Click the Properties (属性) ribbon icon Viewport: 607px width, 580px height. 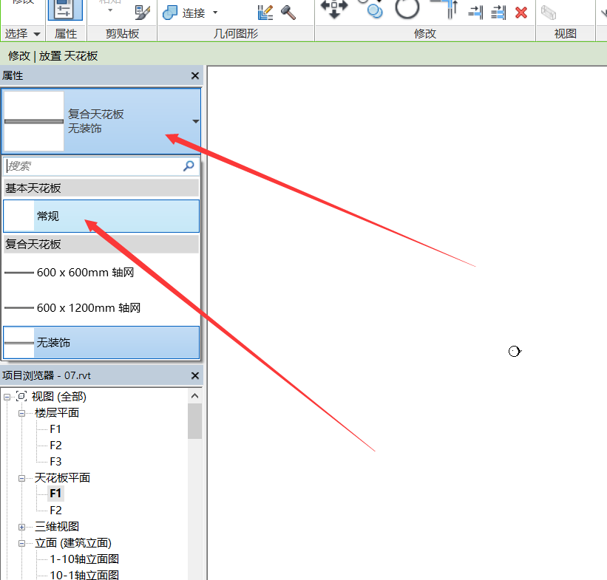[x=65, y=11]
